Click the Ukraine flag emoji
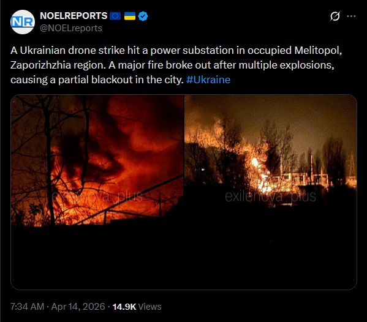 click(130, 16)
